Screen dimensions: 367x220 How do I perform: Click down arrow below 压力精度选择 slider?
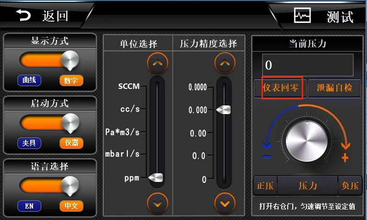coord(225,203)
